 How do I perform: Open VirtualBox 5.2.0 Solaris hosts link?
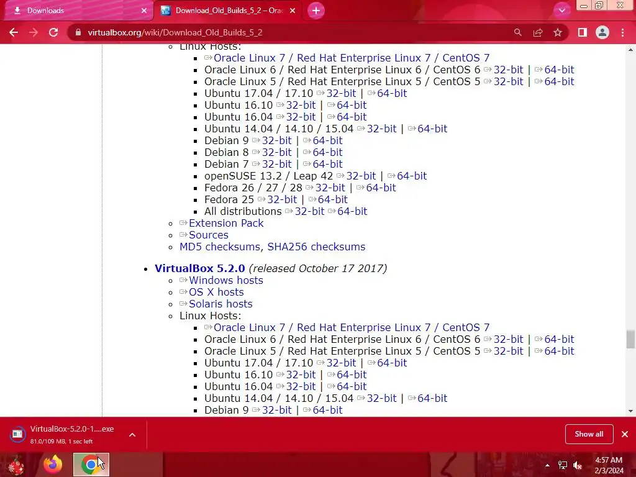point(220,304)
